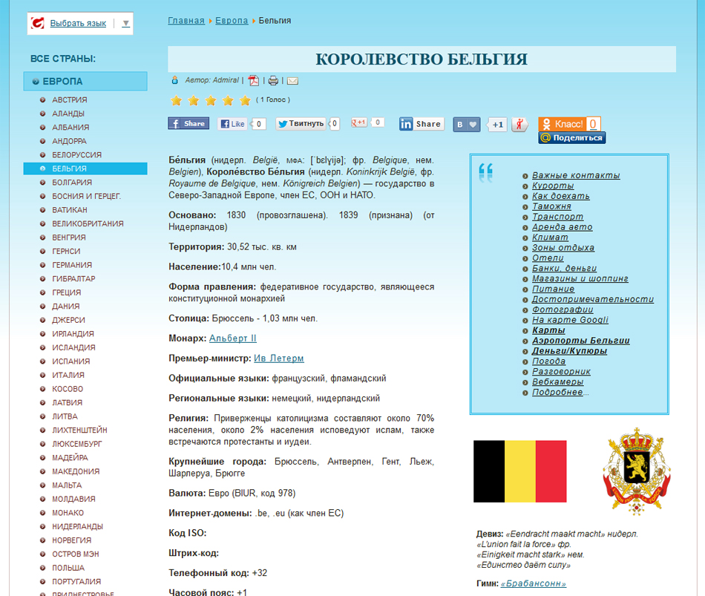The width and height of the screenshot is (705, 596).
Task: Select ИТАЛИЯ in the country list
Action: [x=68, y=375]
